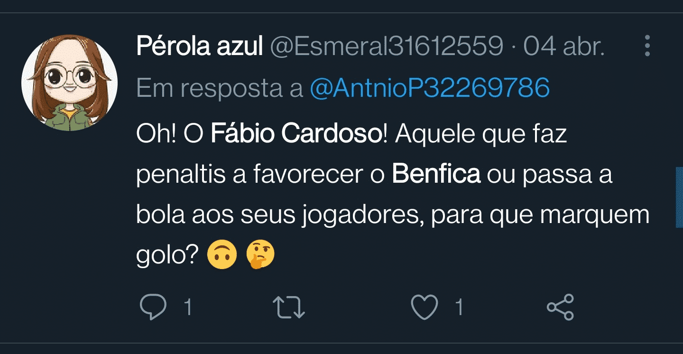Image resolution: width=683 pixels, height=354 pixels.
Task: Click the like count number
Action: tap(459, 307)
